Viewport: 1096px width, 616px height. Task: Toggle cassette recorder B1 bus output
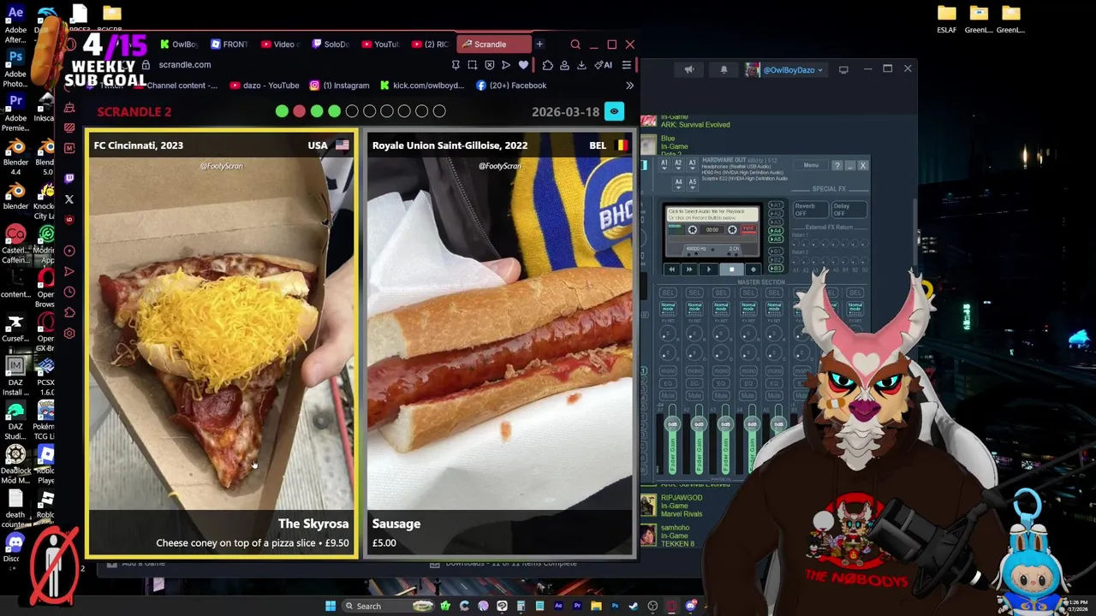click(776, 251)
